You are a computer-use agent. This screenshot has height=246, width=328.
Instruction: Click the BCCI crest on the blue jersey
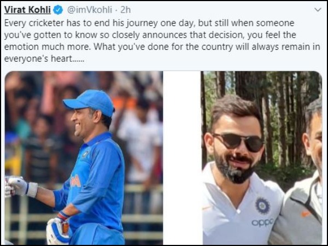pyautogui.click(x=85, y=154)
